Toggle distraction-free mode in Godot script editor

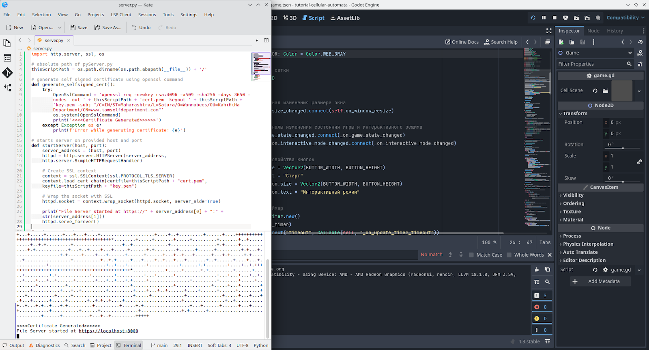[x=549, y=31]
